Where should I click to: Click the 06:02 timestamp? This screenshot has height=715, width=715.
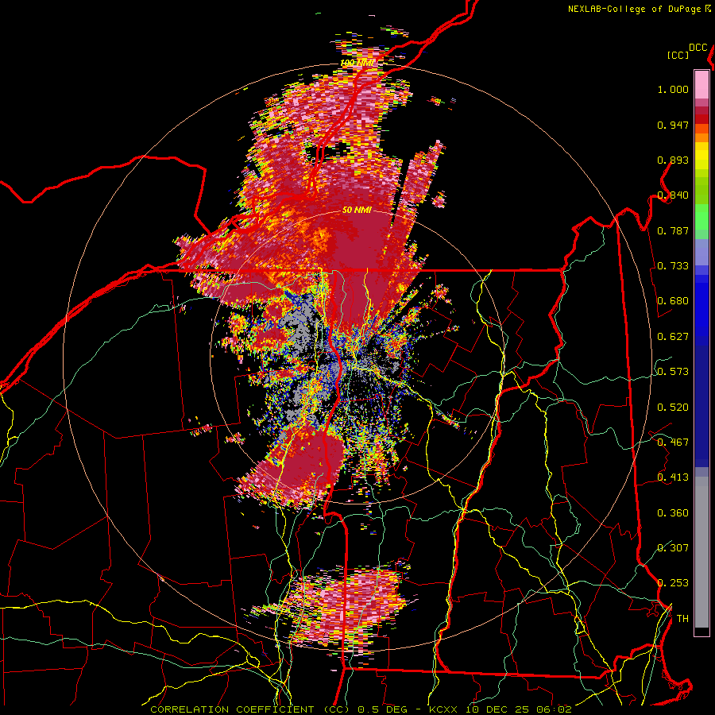pyautogui.click(x=554, y=709)
